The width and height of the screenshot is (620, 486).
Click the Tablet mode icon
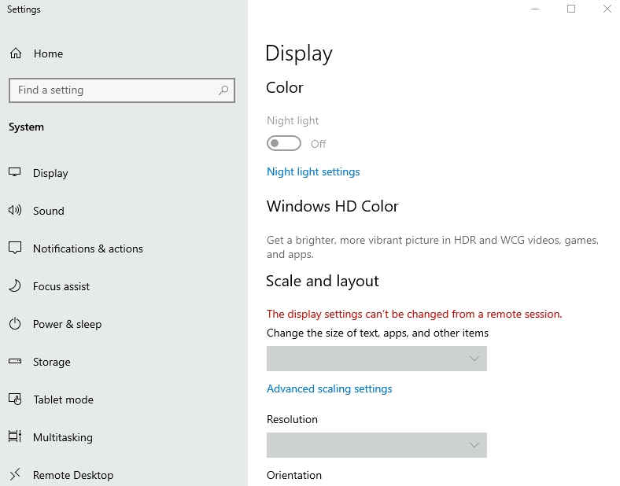(x=15, y=399)
